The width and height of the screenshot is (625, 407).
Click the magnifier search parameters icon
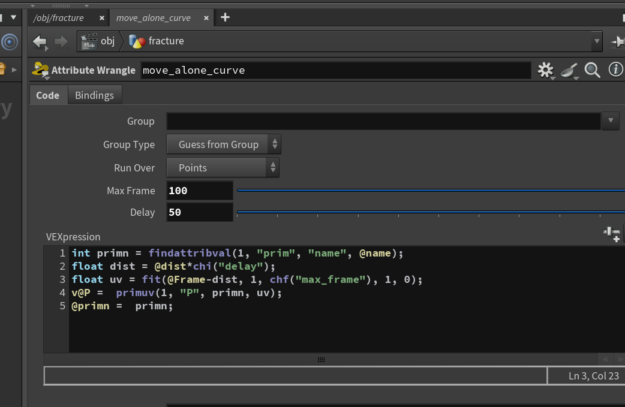click(593, 70)
